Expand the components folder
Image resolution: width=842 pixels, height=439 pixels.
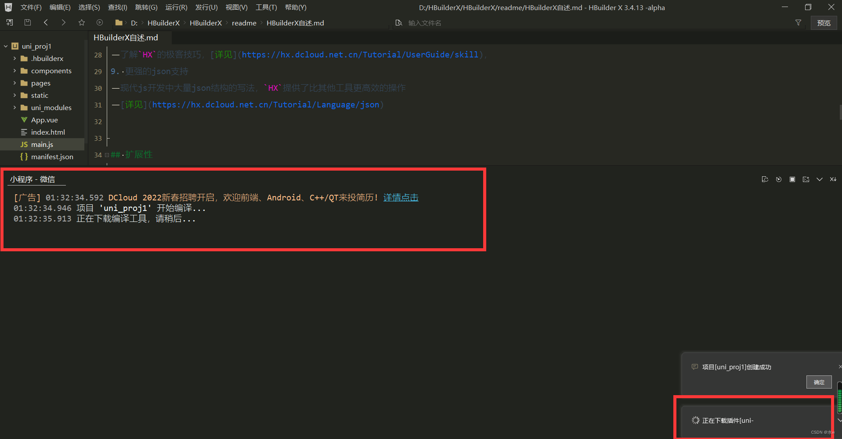pyautogui.click(x=14, y=71)
